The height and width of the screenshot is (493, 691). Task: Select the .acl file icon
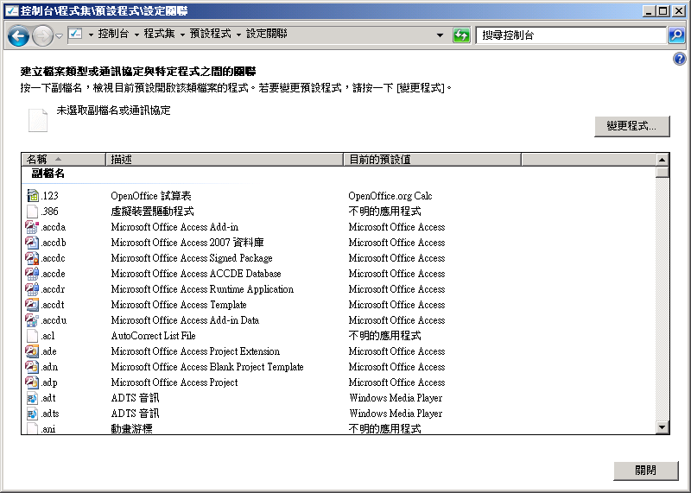click(32, 336)
